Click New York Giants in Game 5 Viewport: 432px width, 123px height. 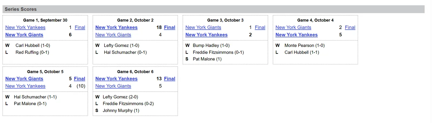click(x=24, y=79)
